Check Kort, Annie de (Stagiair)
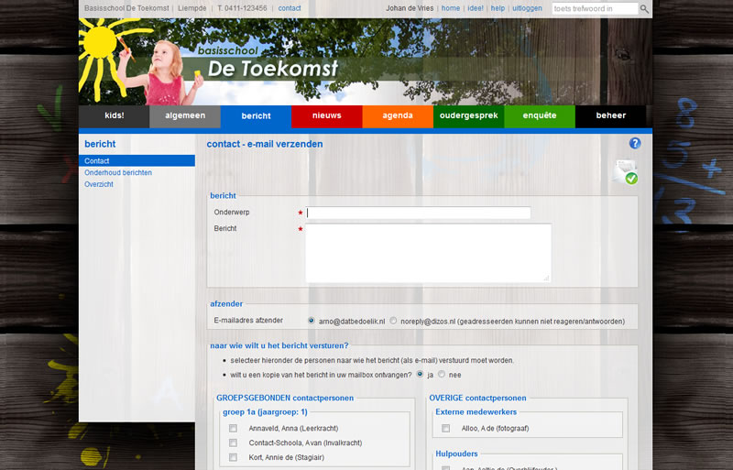This screenshot has height=470, width=733. click(234, 457)
